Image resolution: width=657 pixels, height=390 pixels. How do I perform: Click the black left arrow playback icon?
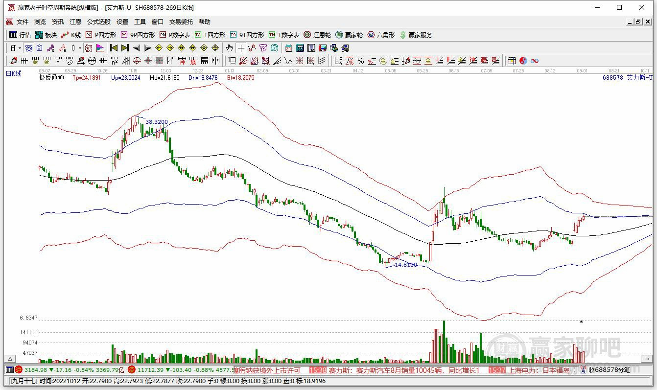[x=137, y=48]
